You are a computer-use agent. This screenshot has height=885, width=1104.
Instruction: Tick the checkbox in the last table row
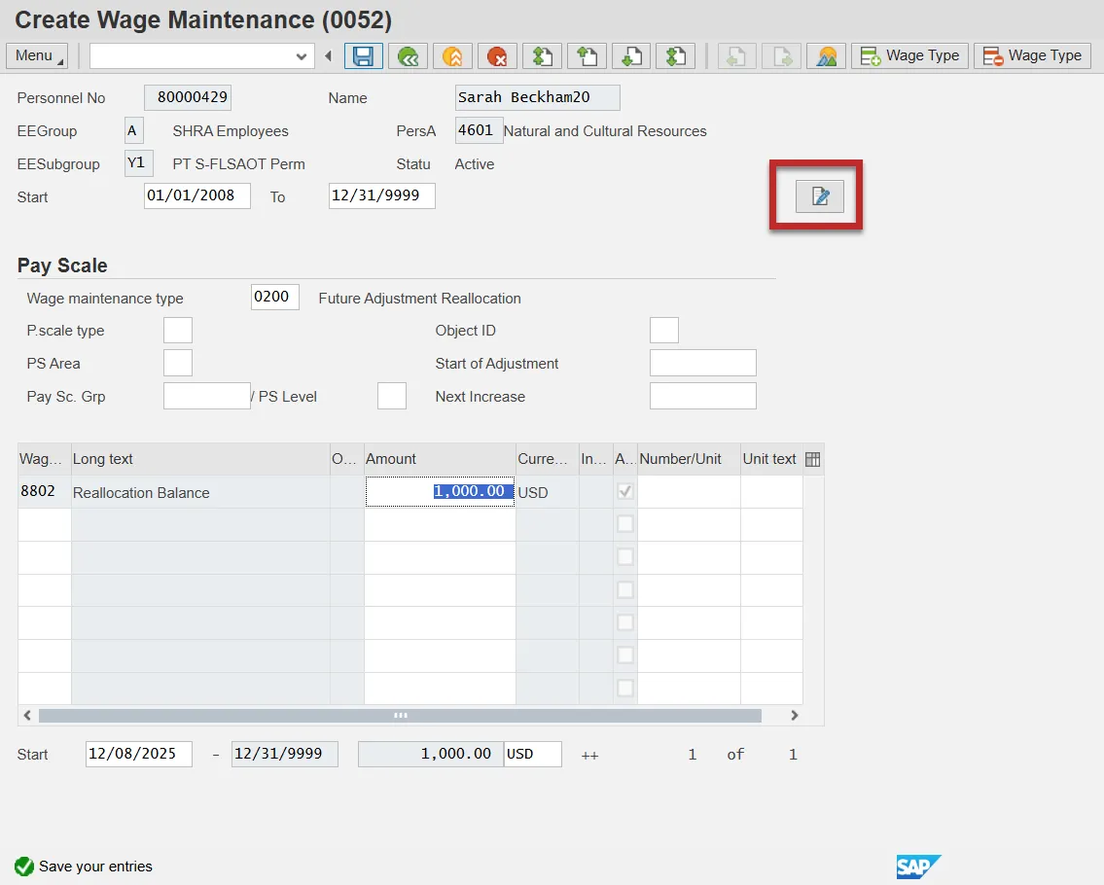coord(625,689)
